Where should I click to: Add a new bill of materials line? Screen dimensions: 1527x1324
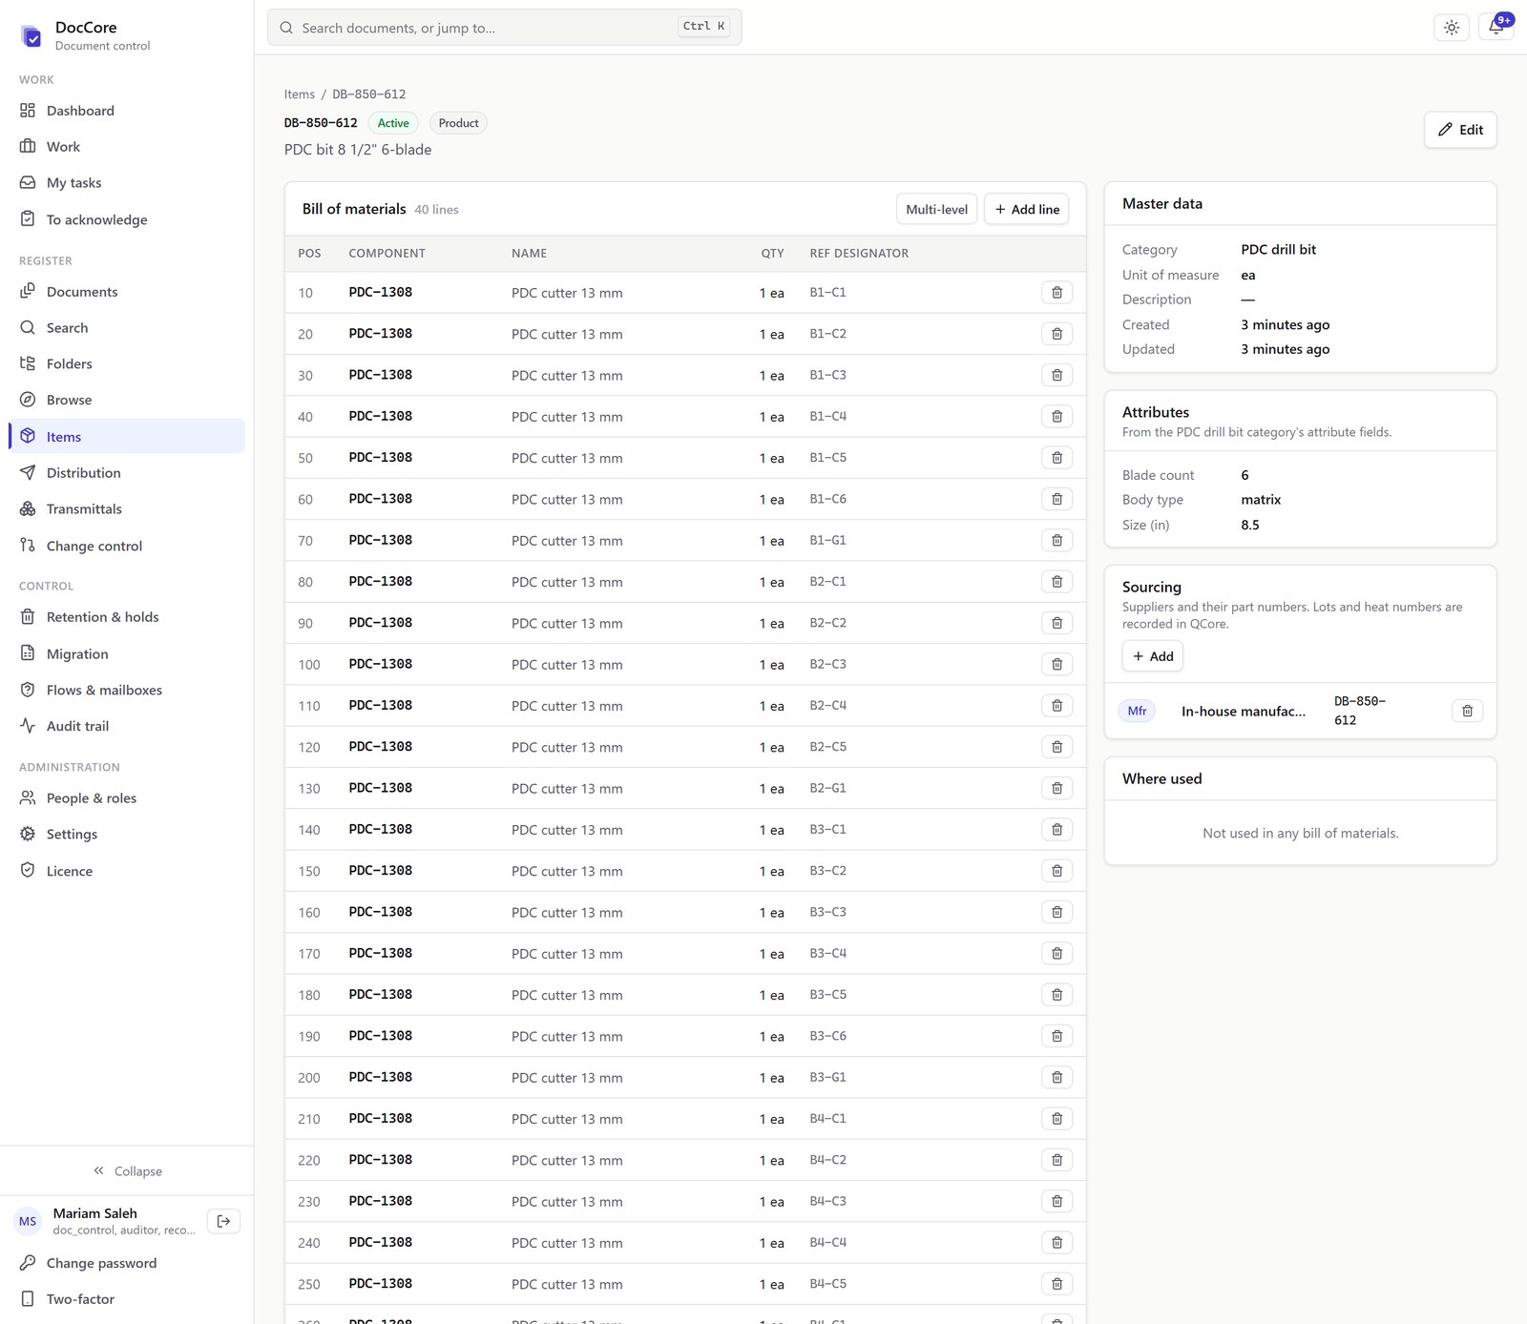click(1026, 210)
